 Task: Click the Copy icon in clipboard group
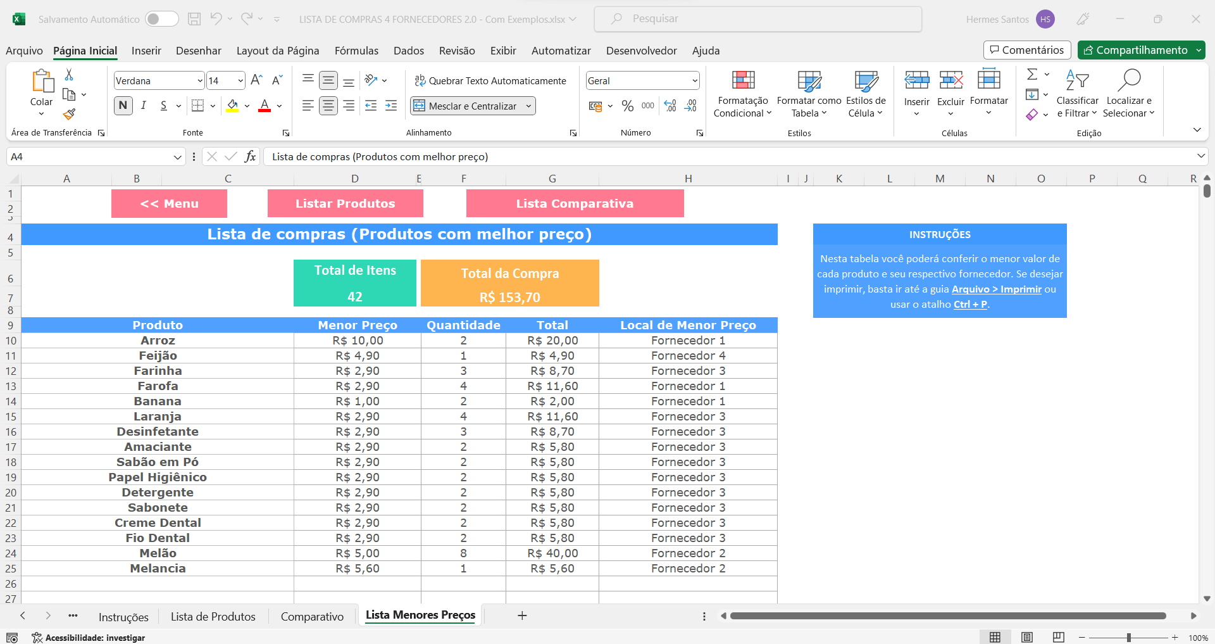click(x=70, y=95)
